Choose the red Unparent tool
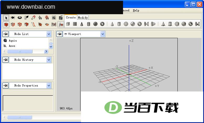Image resolution: width=204 pixels, height=123 pixels. coord(47,18)
